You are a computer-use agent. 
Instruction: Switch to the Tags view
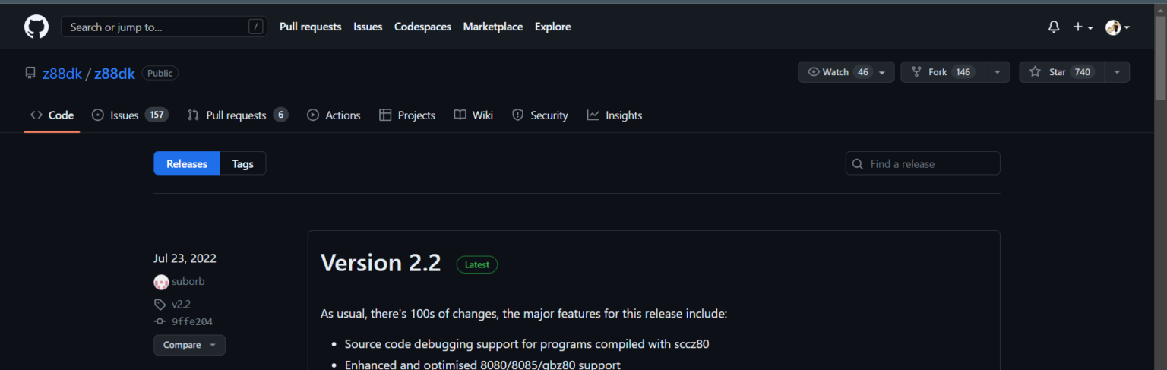[x=242, y=164]
